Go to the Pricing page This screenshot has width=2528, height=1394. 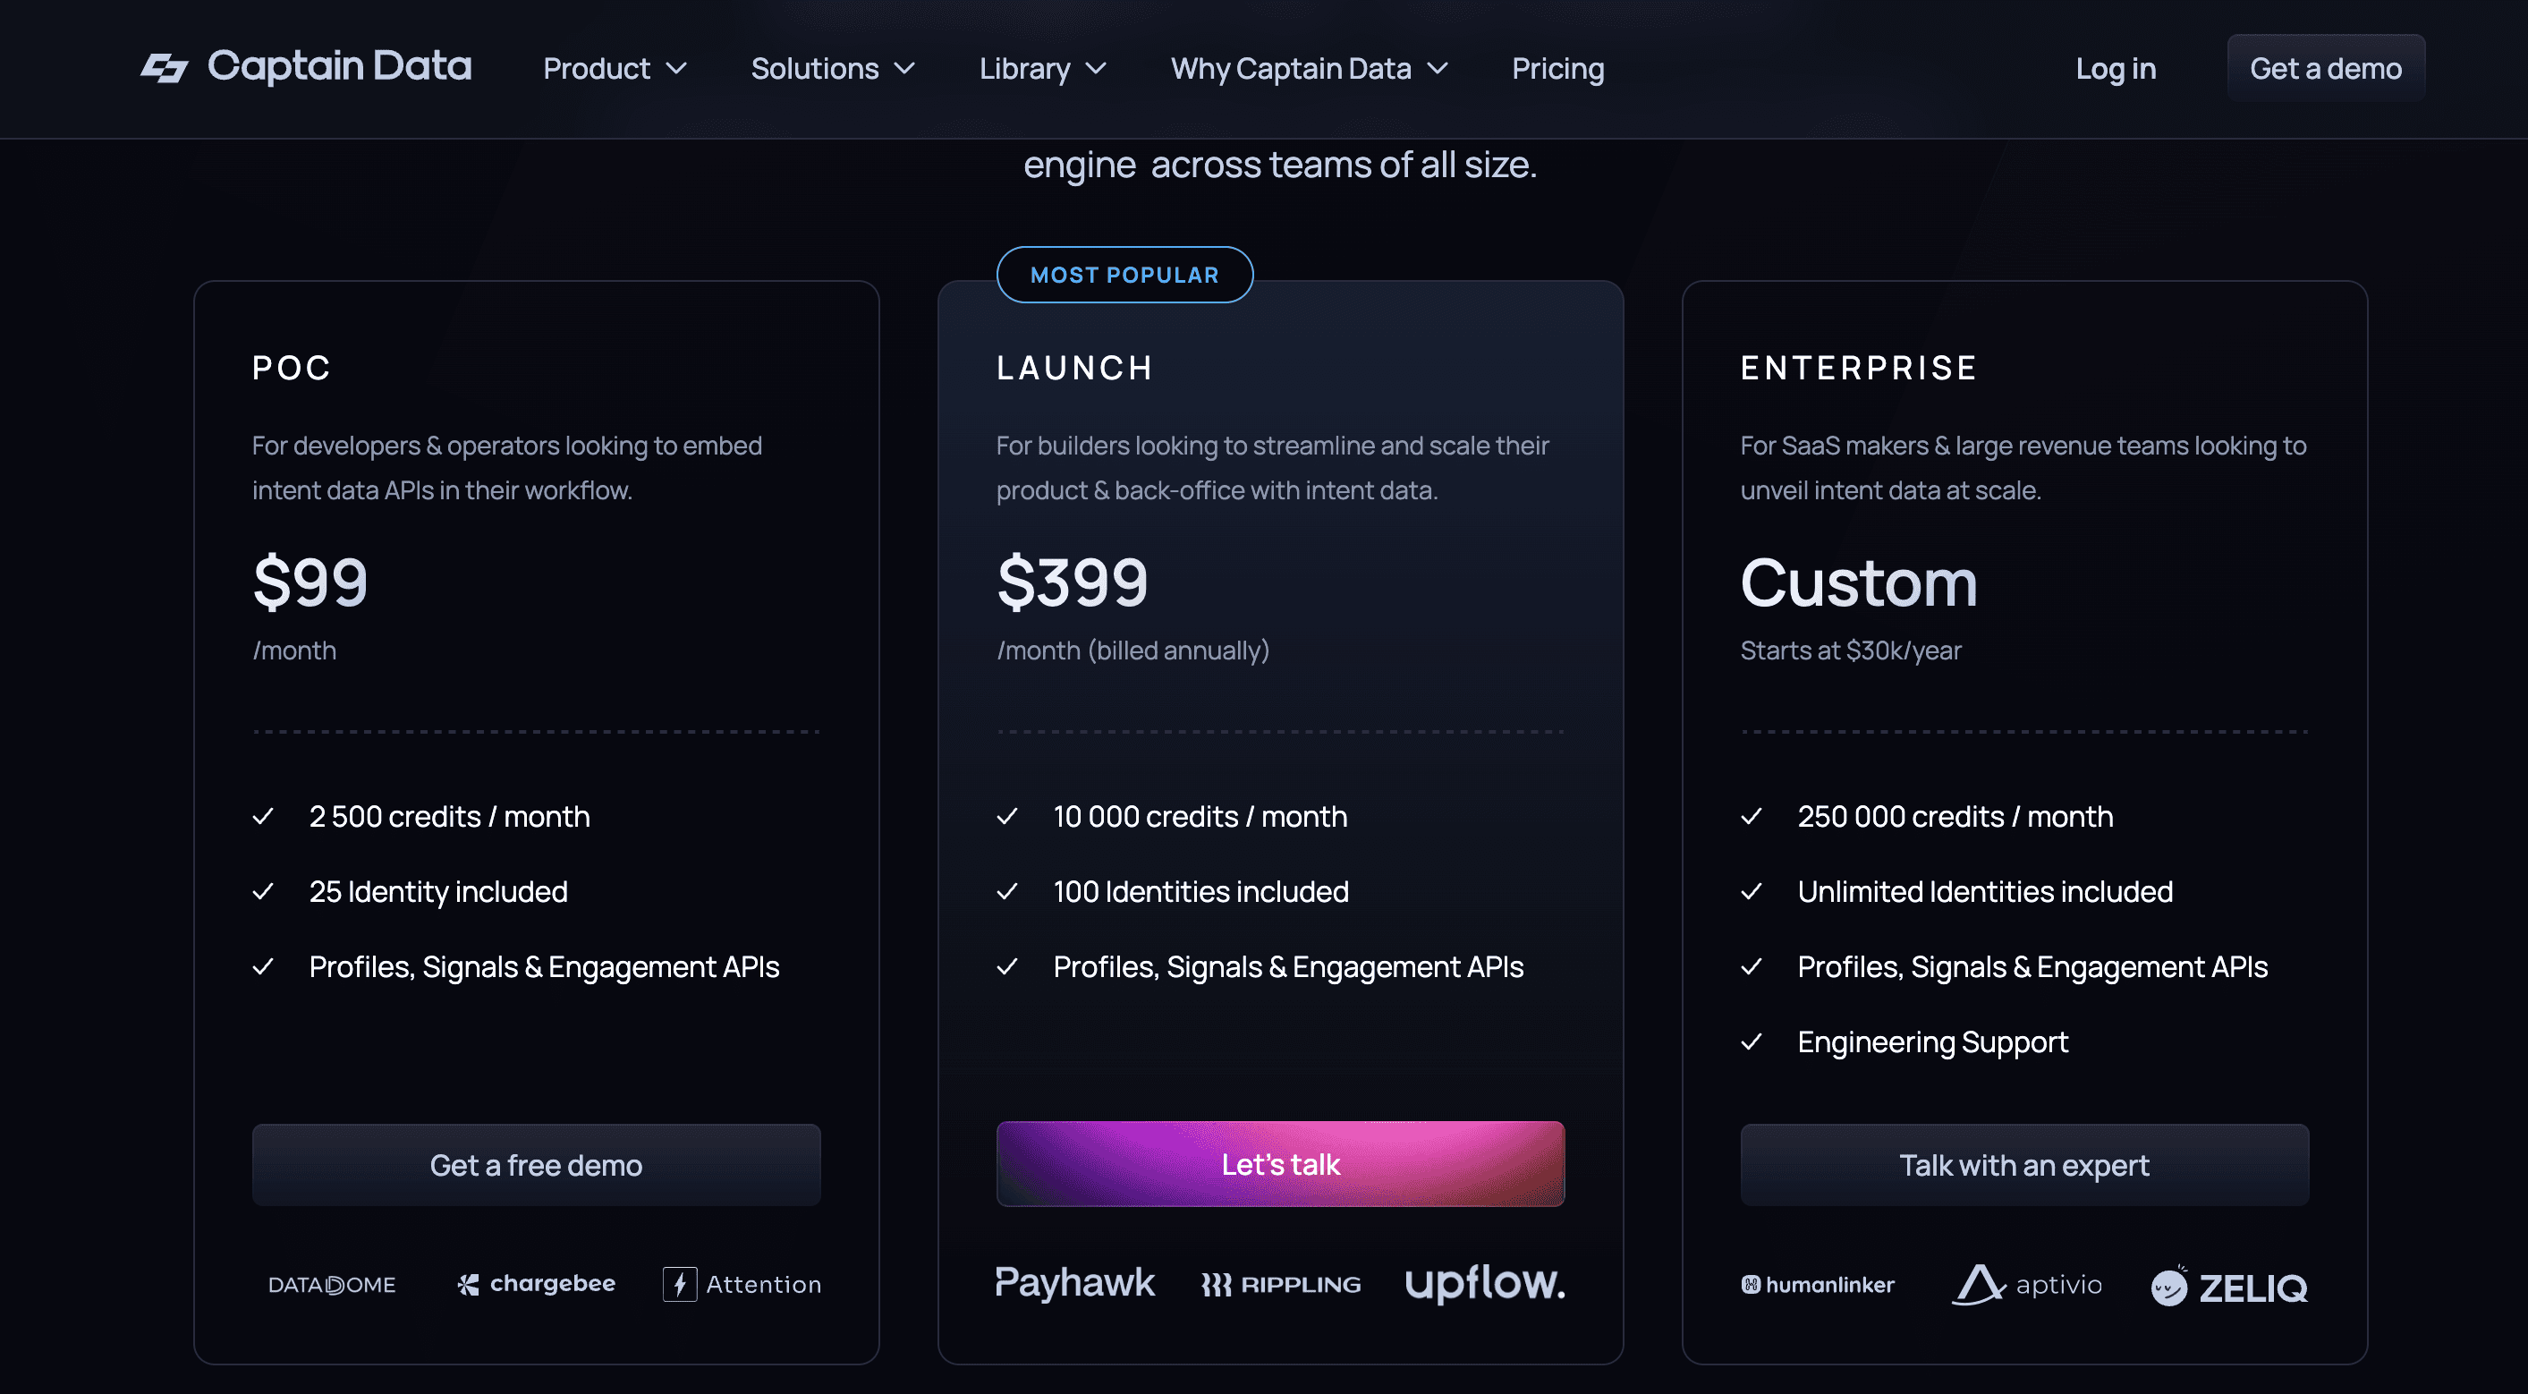coord(1557,69)
